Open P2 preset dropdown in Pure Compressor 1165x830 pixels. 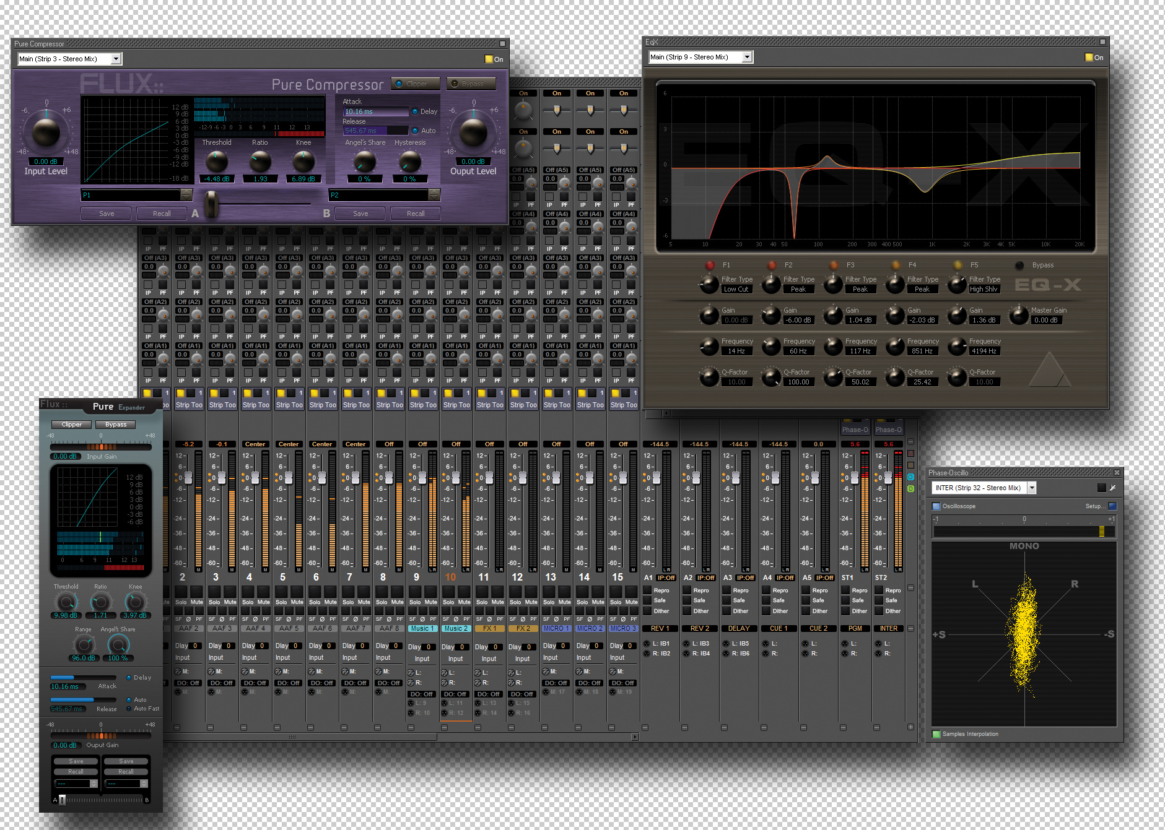[434, 195]
